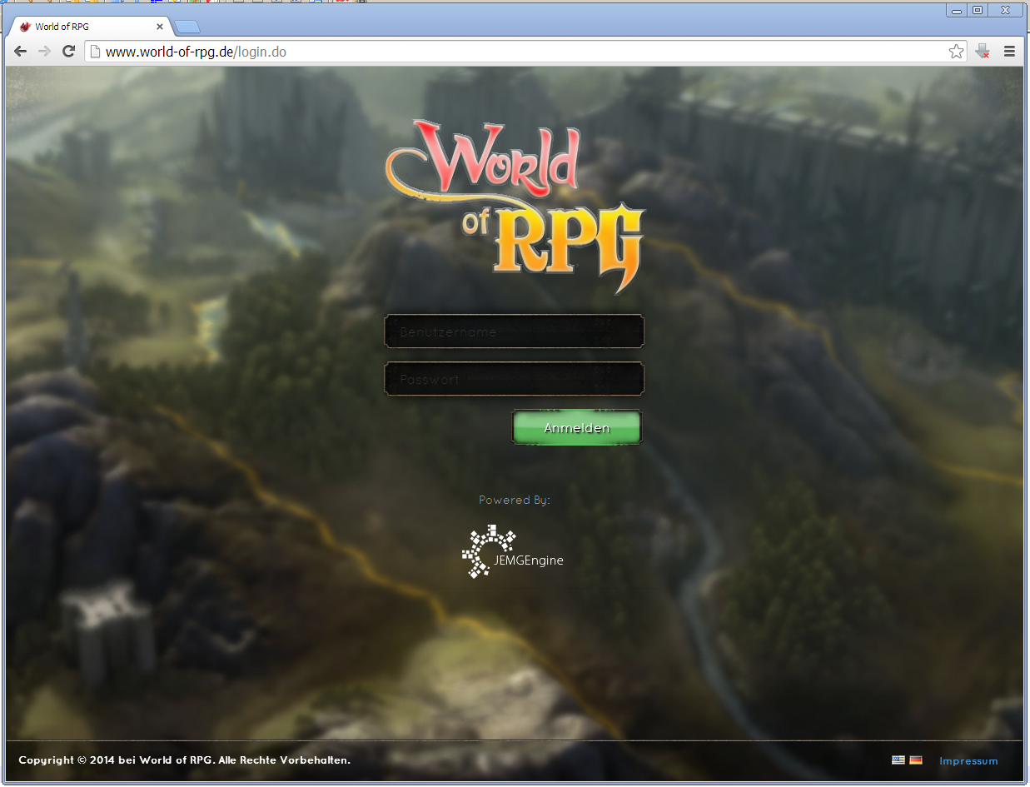Image resolution: width=1030 pixels, height=787 pixels.
Task: Go back with the browser back arrow
Action: click(21, 52)
